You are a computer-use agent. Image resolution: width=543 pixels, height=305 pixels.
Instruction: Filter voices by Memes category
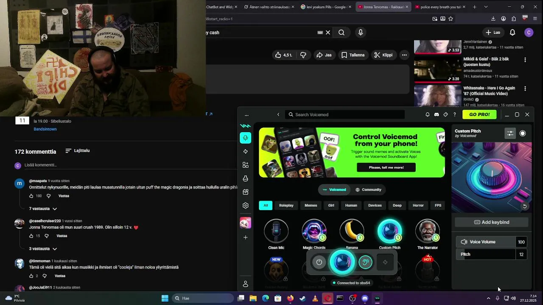311,205
